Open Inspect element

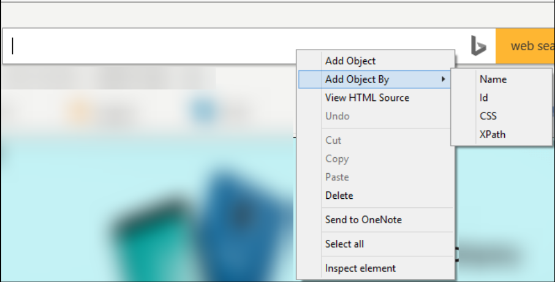360,268
